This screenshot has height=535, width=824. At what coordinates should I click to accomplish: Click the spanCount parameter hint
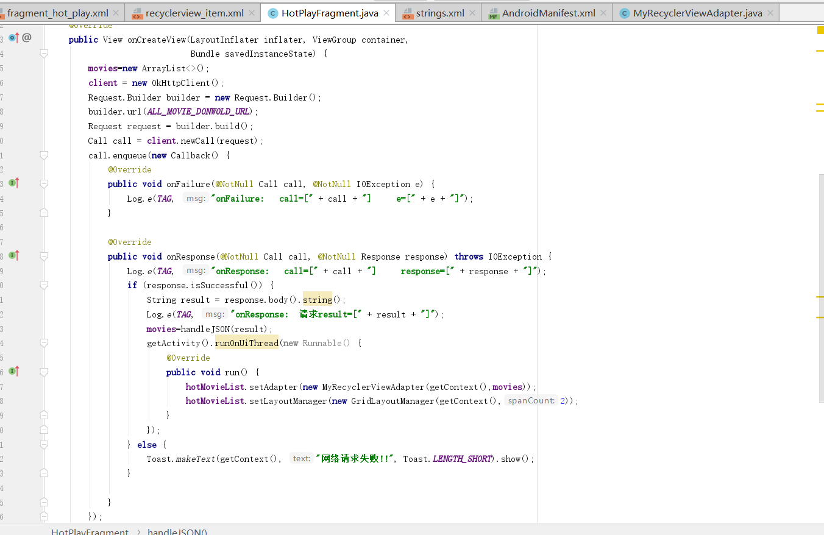(x=531, y=401)
